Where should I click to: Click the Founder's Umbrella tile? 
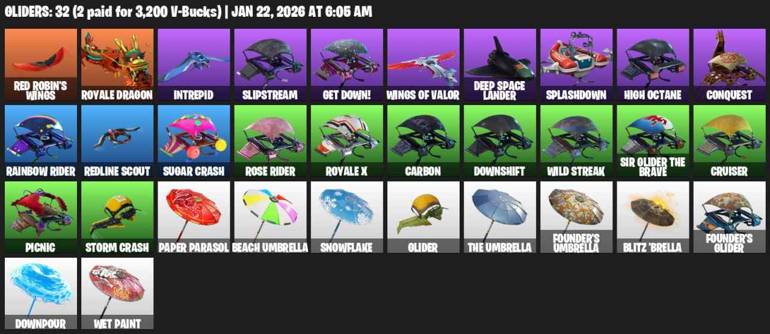[x=576, y=217]
